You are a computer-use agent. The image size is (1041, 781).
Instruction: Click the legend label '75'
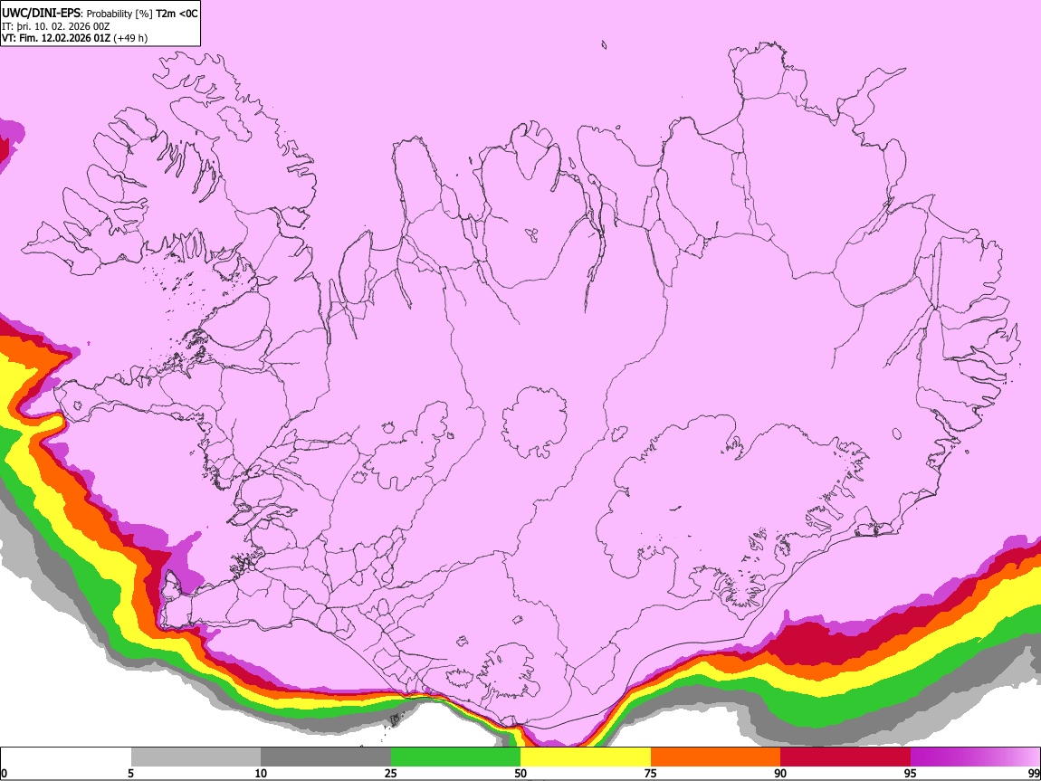[x=651, y=773]
